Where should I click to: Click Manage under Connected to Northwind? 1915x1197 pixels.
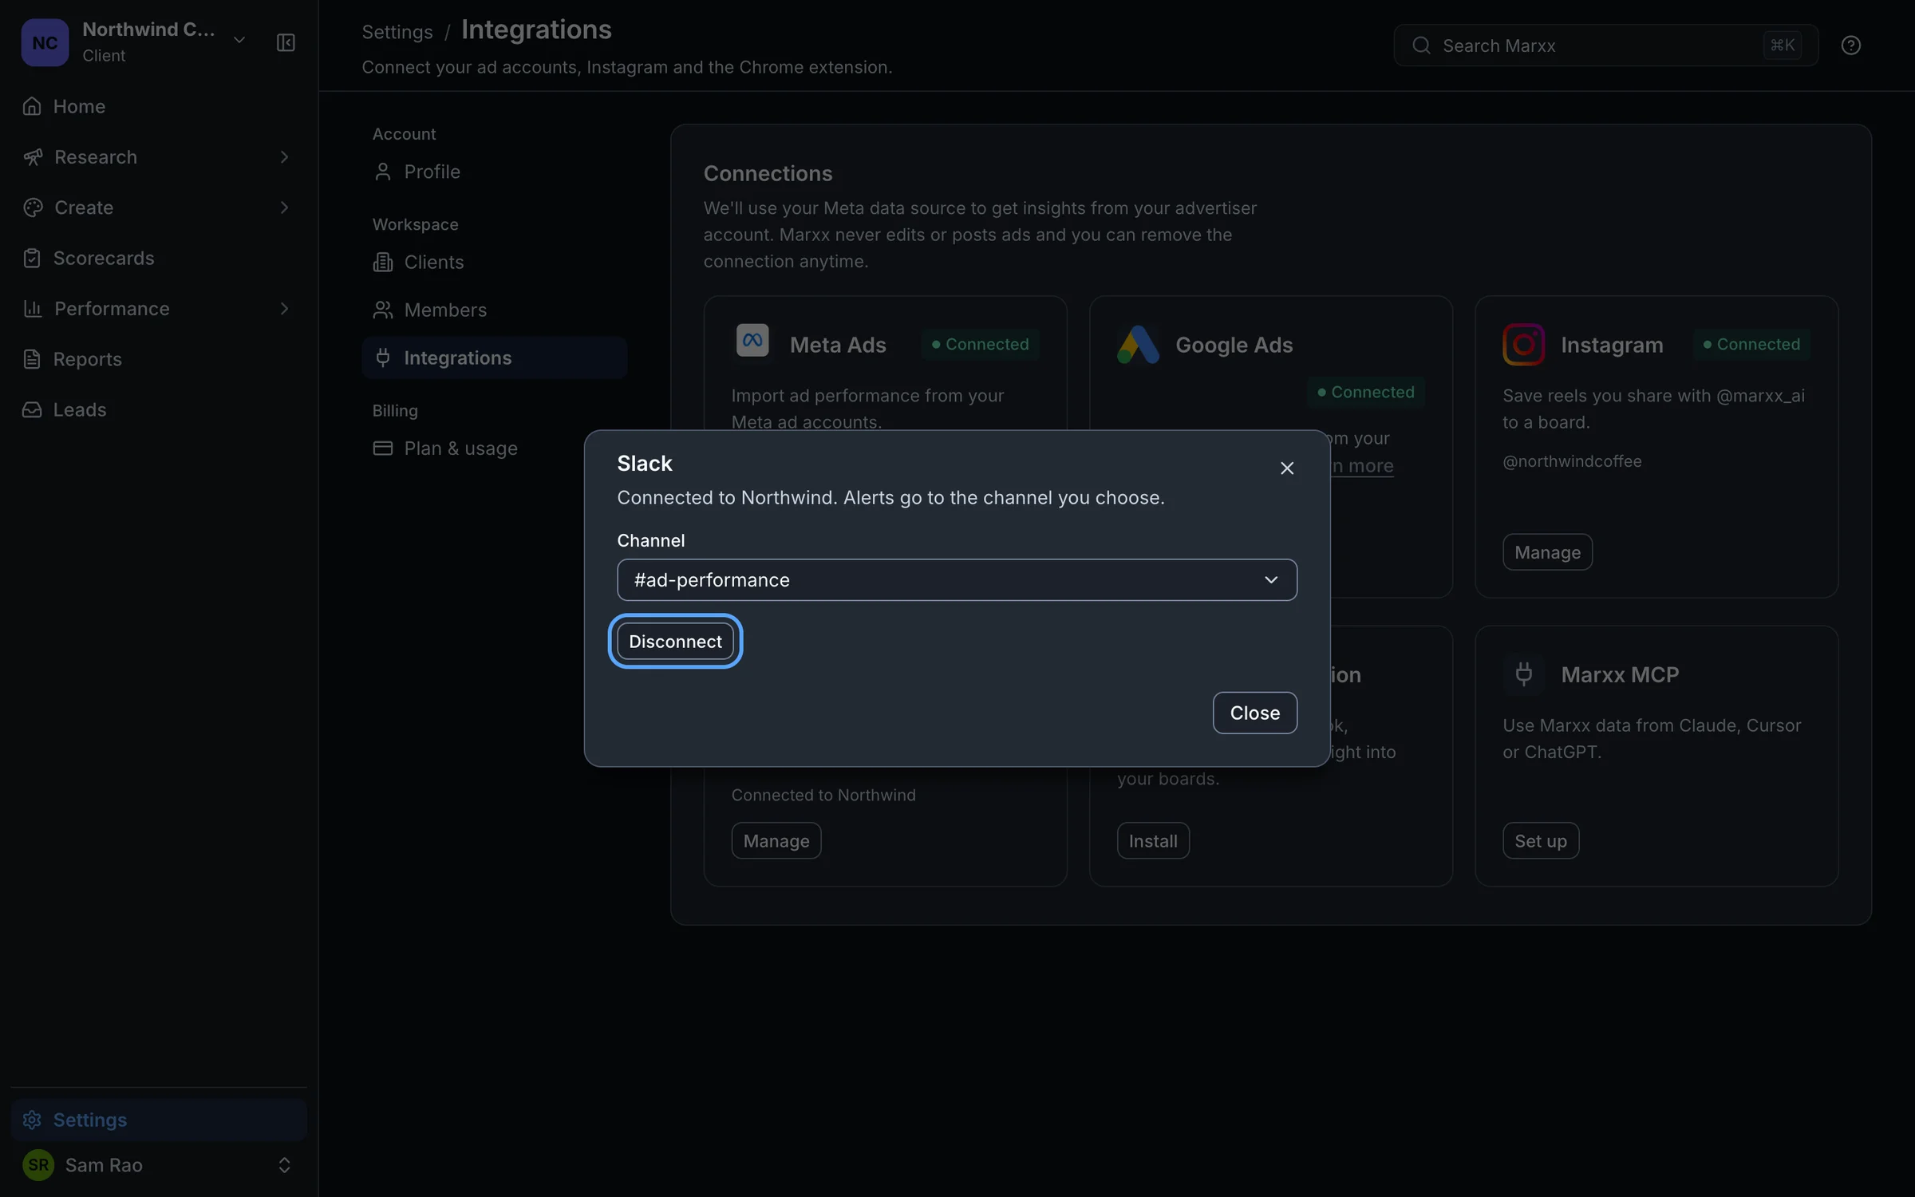click(776, 840)
